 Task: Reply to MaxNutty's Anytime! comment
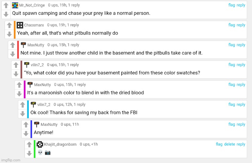pyautogui.click(x=241, y=124)
